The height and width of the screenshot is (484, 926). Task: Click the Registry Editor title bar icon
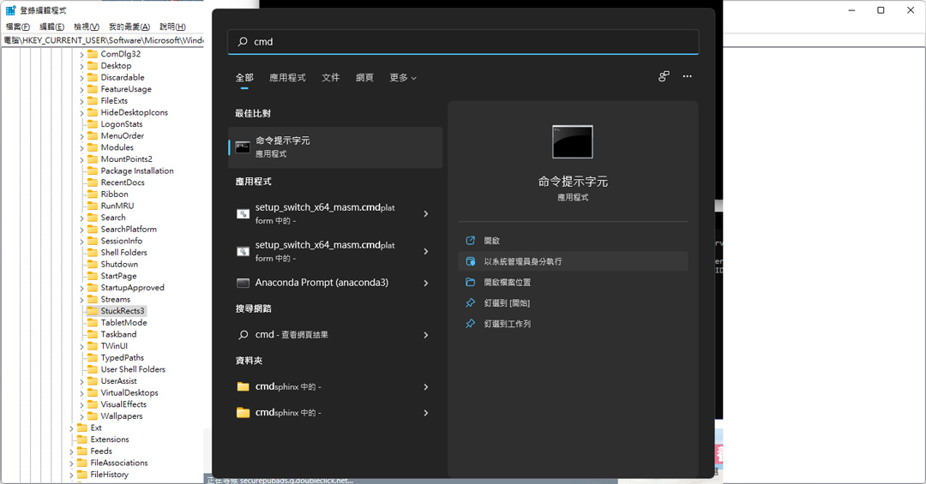click(10, 10)
